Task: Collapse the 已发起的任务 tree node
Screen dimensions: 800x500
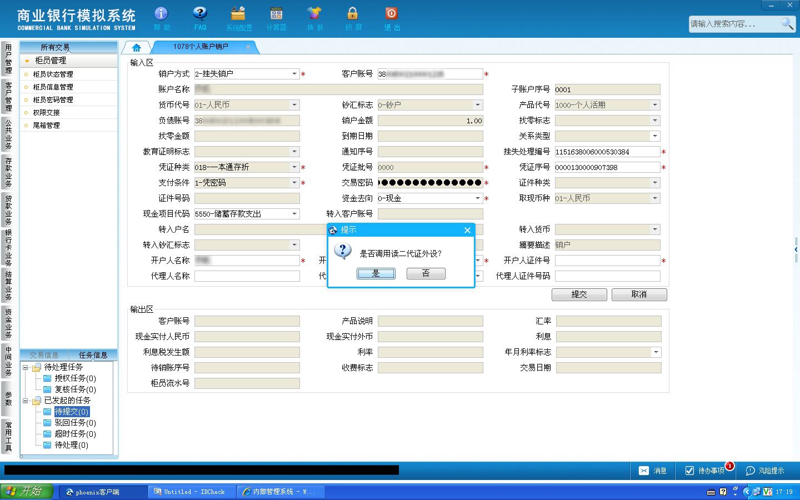Action: 25,401
